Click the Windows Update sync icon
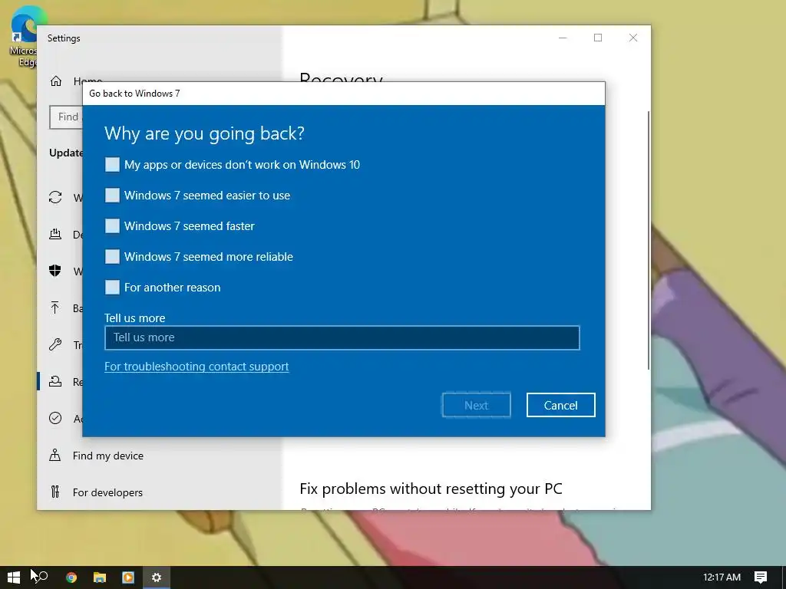This screenshot has width=786, height=589. coord(55,197)
